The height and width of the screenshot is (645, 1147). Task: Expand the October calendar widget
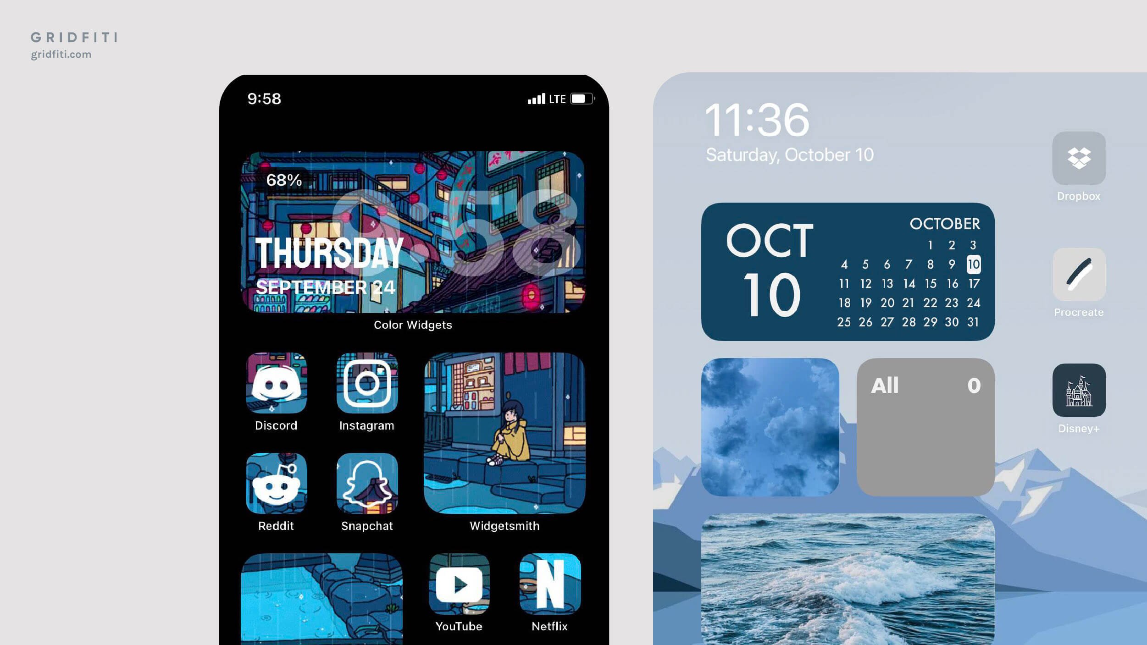pos(847,272)
